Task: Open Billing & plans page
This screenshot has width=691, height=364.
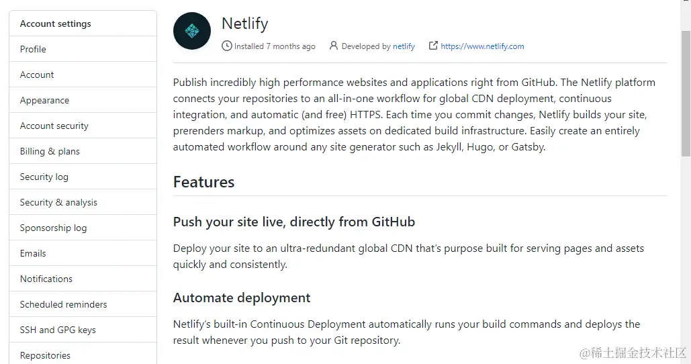Action: coord(83,151)
